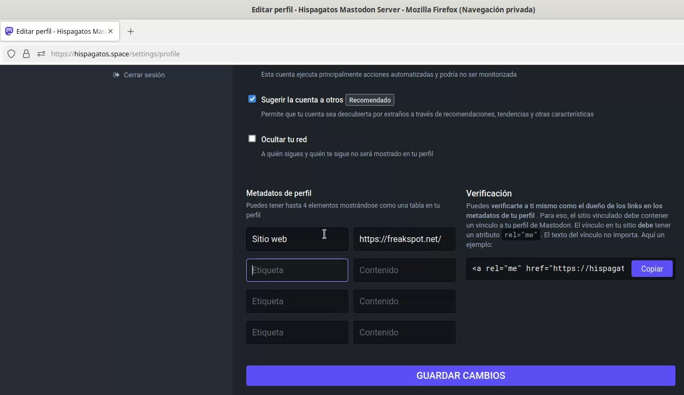Copy the verification link code

pos(651,269)
